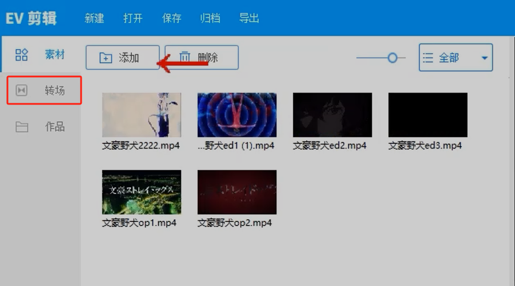
Task: Click the file name 文豪野犬op1.mp4
Action: (x=139, y=223)
